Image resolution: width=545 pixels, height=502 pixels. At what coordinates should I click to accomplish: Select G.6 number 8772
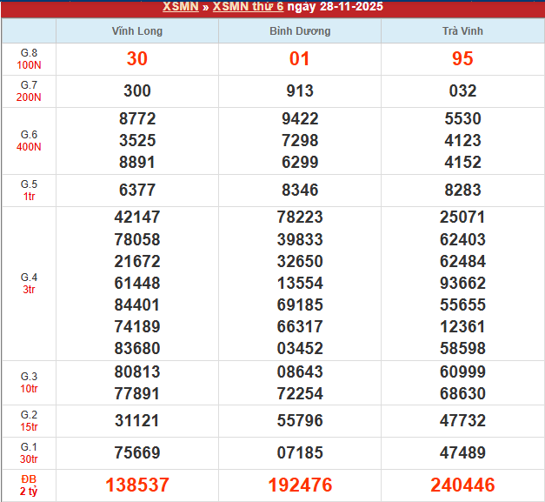(137, 118)
